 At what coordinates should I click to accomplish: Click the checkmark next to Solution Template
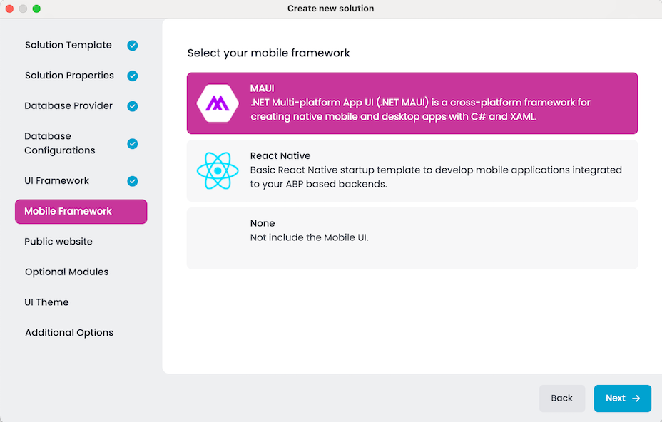tap(133, 45)
